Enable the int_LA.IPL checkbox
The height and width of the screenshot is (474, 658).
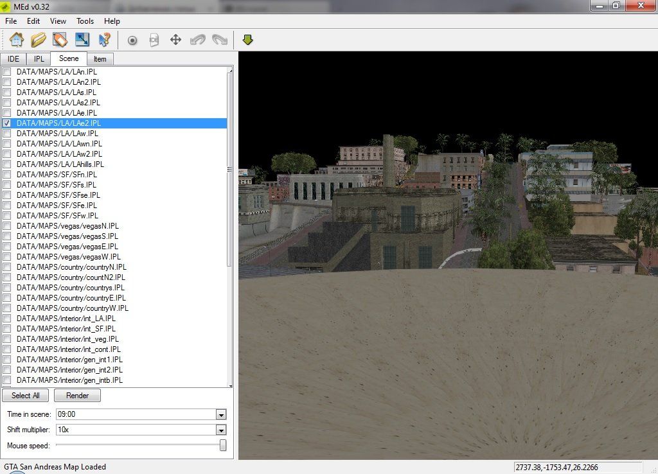pos(7,319)
